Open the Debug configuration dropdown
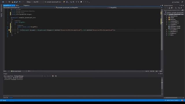 29,2
